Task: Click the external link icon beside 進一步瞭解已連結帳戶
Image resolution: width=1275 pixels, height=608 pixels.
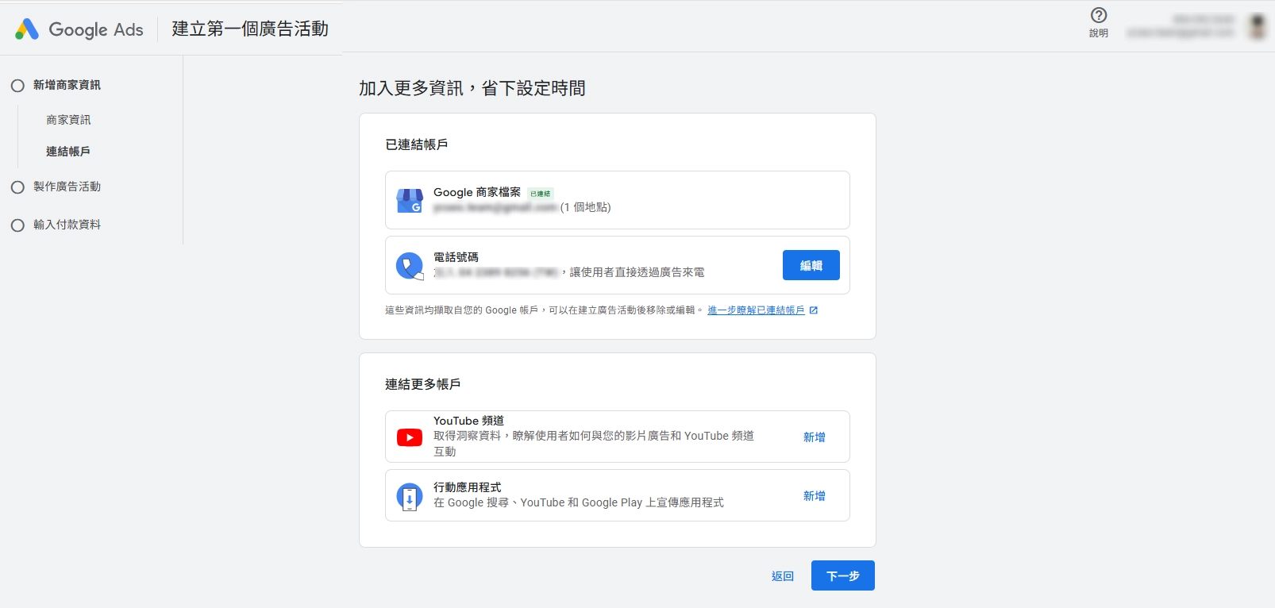Action: (813, 310)
